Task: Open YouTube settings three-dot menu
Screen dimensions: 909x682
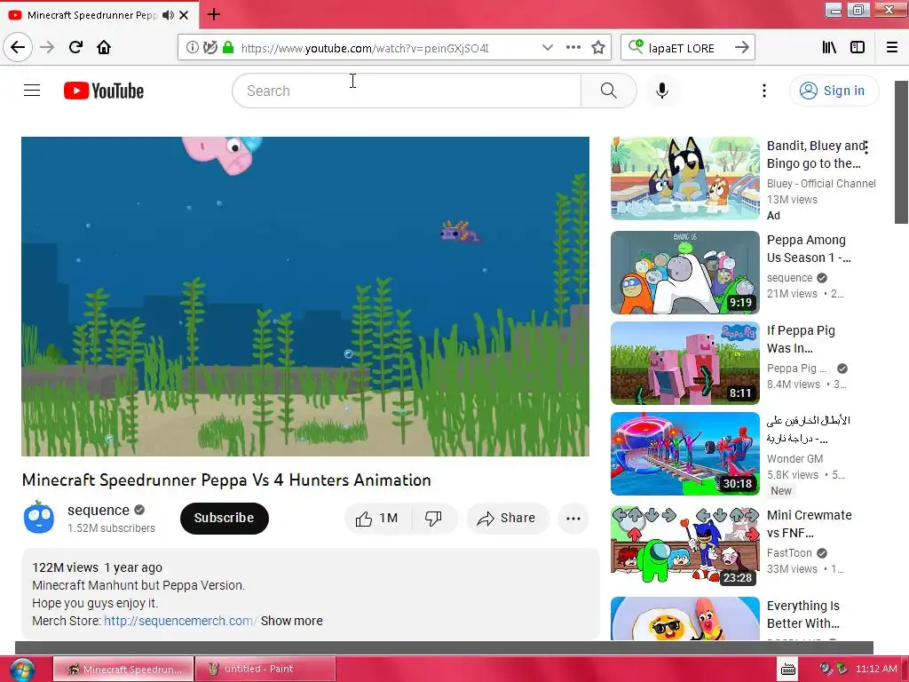Action: click(x=764, y=91)
